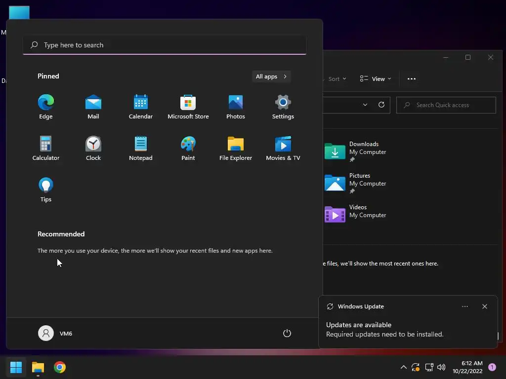The image size is (506, 379).
Task: Refresh the File Explorer view
Action: click(x=381, y=105)
